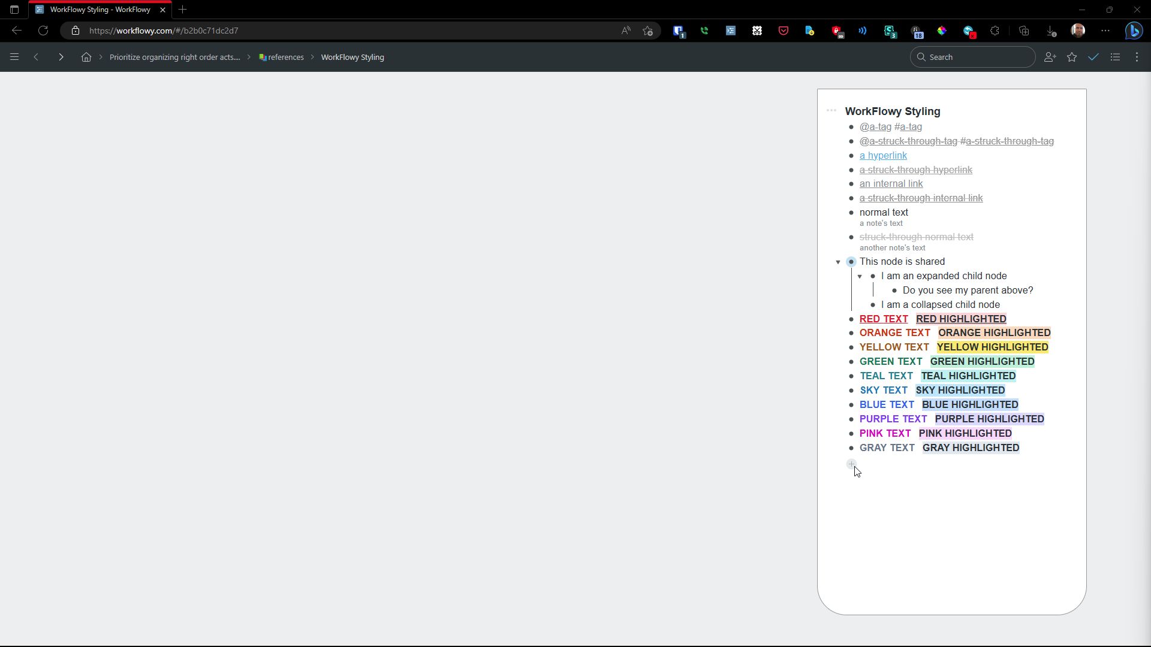
Task: Click 'SKY HIGHLIGHTED' text
Action: coord(960,391)
